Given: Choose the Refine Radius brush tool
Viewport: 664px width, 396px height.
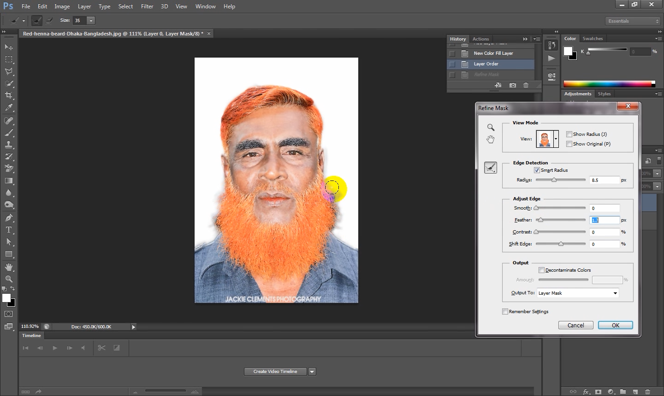Looking at the screenshot, I should pos(491,168).
